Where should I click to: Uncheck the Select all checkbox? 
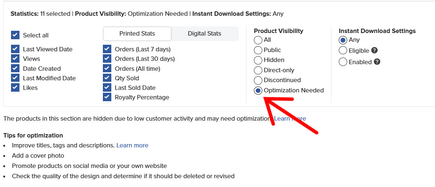(x=15, y=35)
